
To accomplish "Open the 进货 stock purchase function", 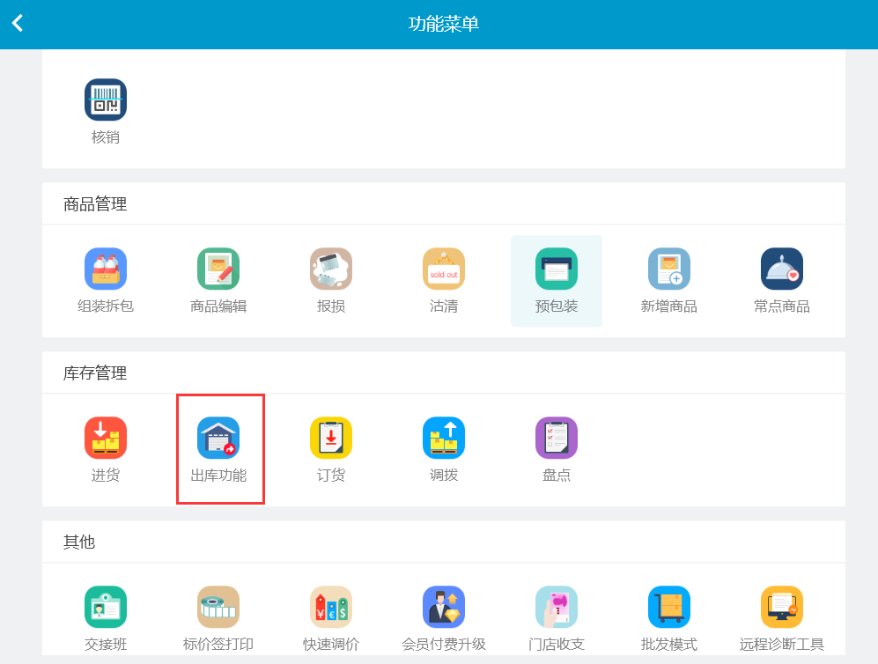I will coord(106,450).
